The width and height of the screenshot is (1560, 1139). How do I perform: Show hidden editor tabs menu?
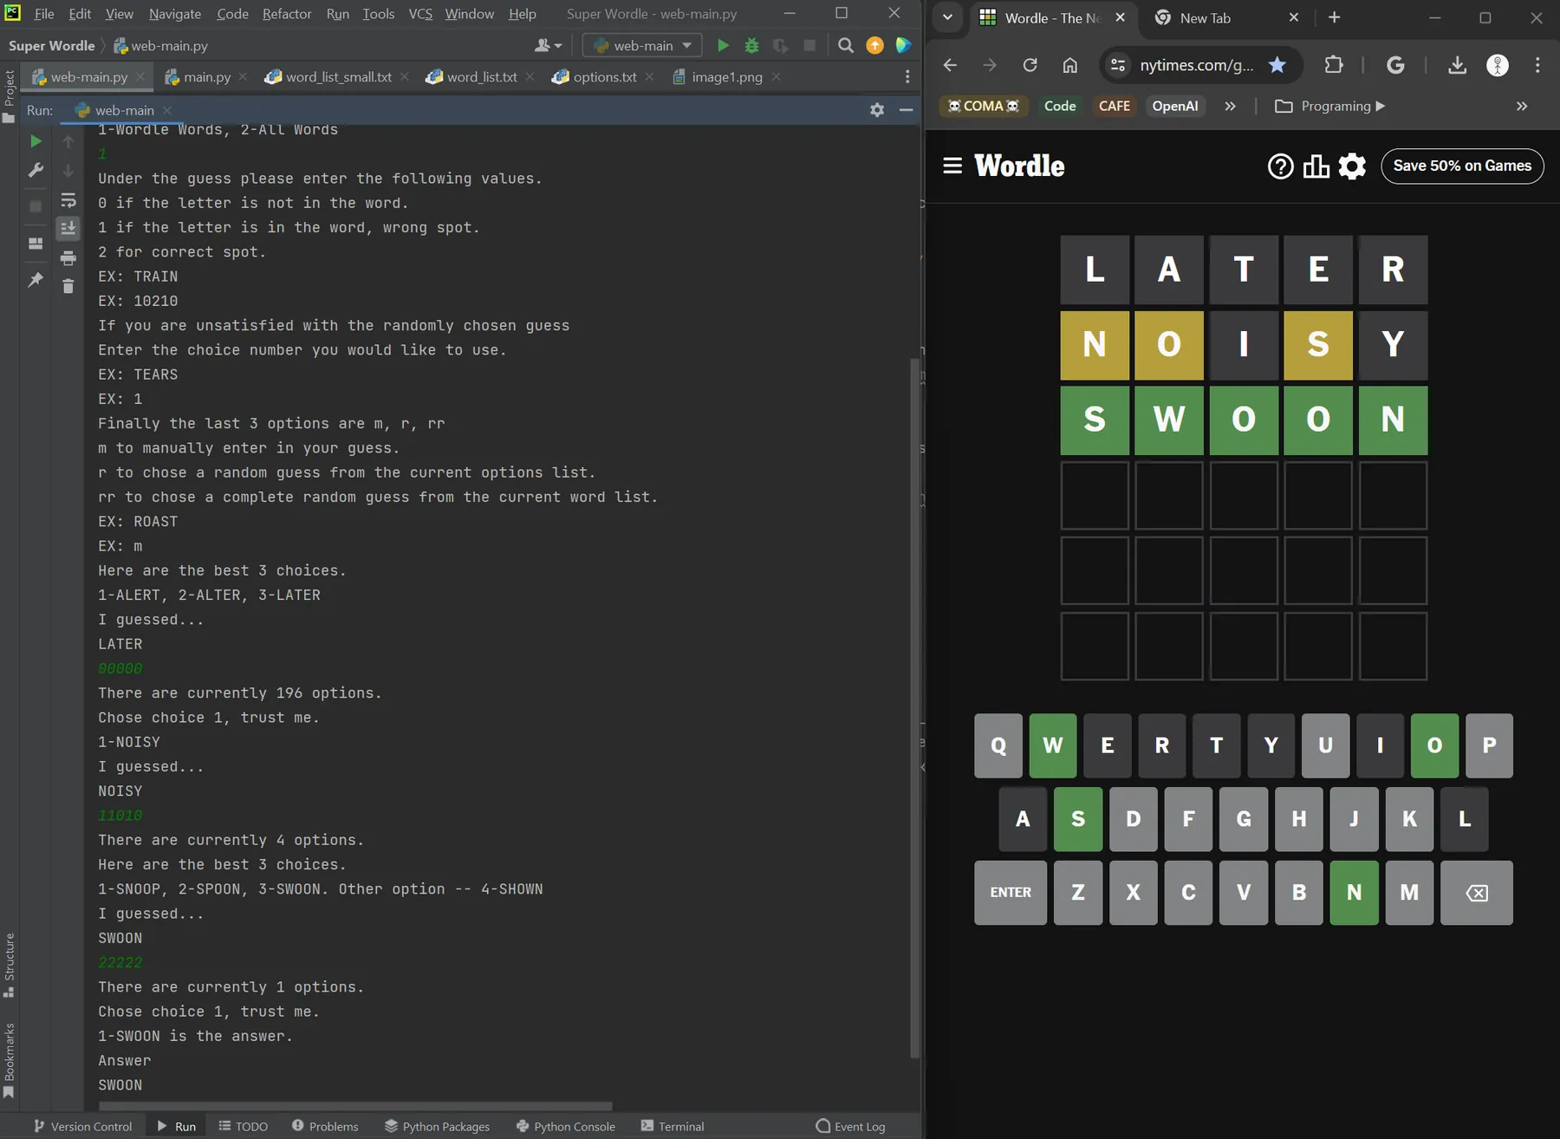tap(907, 77)
